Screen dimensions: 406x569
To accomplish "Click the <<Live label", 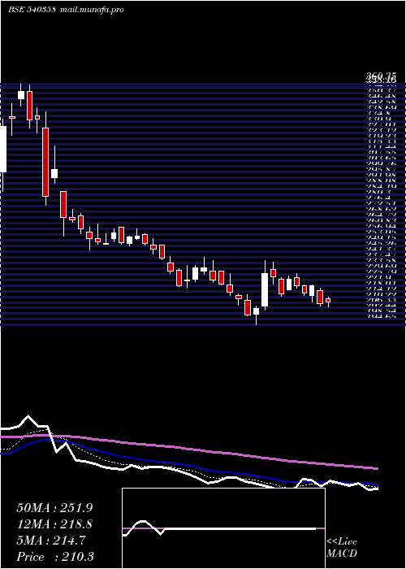I will tap(342, 542).
